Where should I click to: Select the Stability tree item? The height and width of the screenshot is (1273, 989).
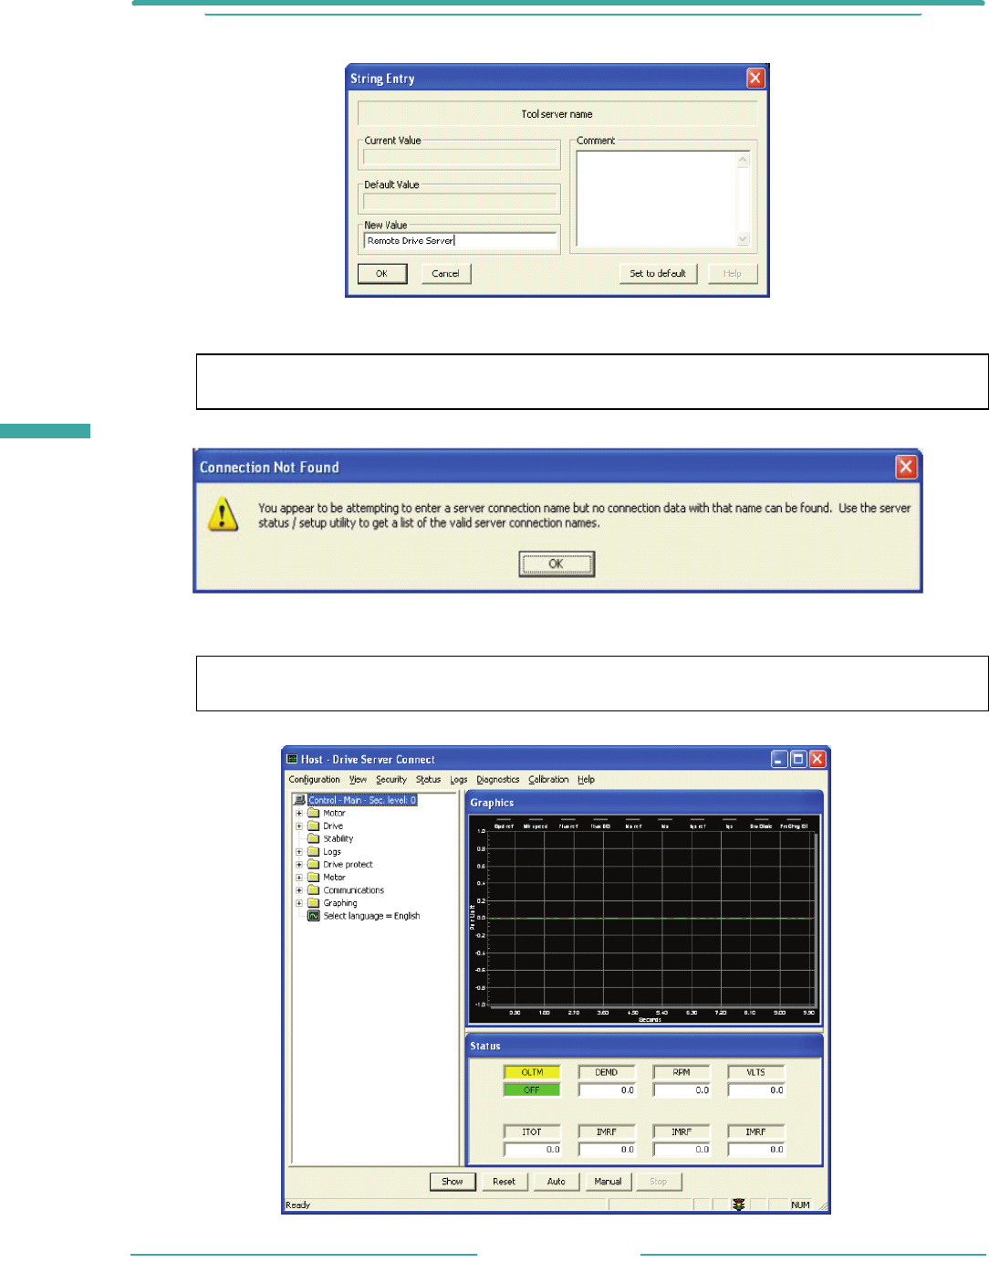tap(338, 838)
